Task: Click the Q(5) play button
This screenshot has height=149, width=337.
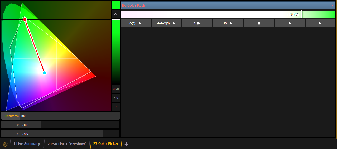Action: coord(136,23)
